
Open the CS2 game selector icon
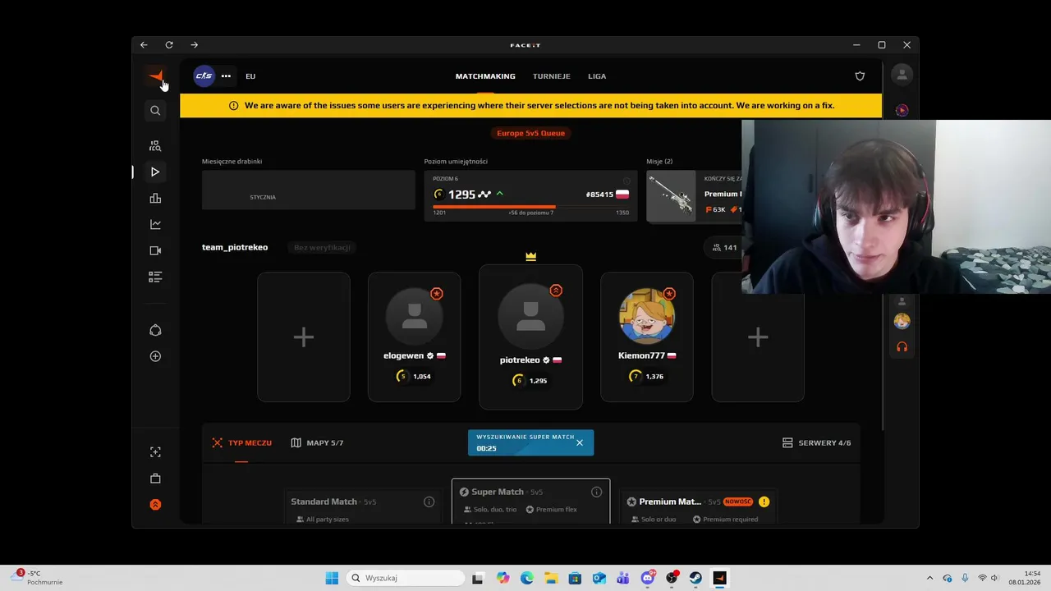(204, 76)
